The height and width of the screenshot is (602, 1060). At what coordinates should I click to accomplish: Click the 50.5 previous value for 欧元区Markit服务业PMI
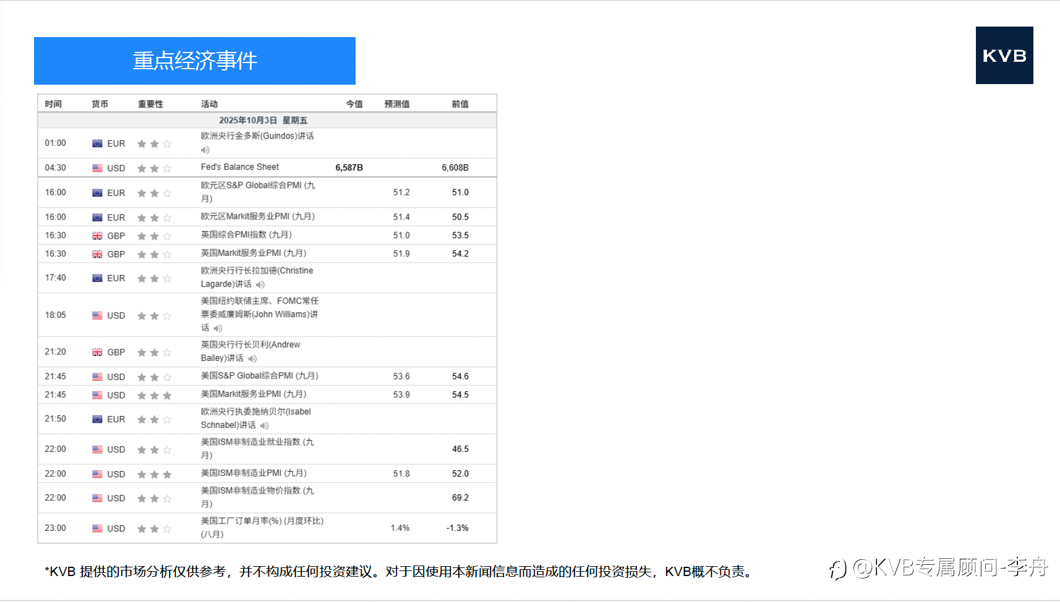tap(460, 217)
